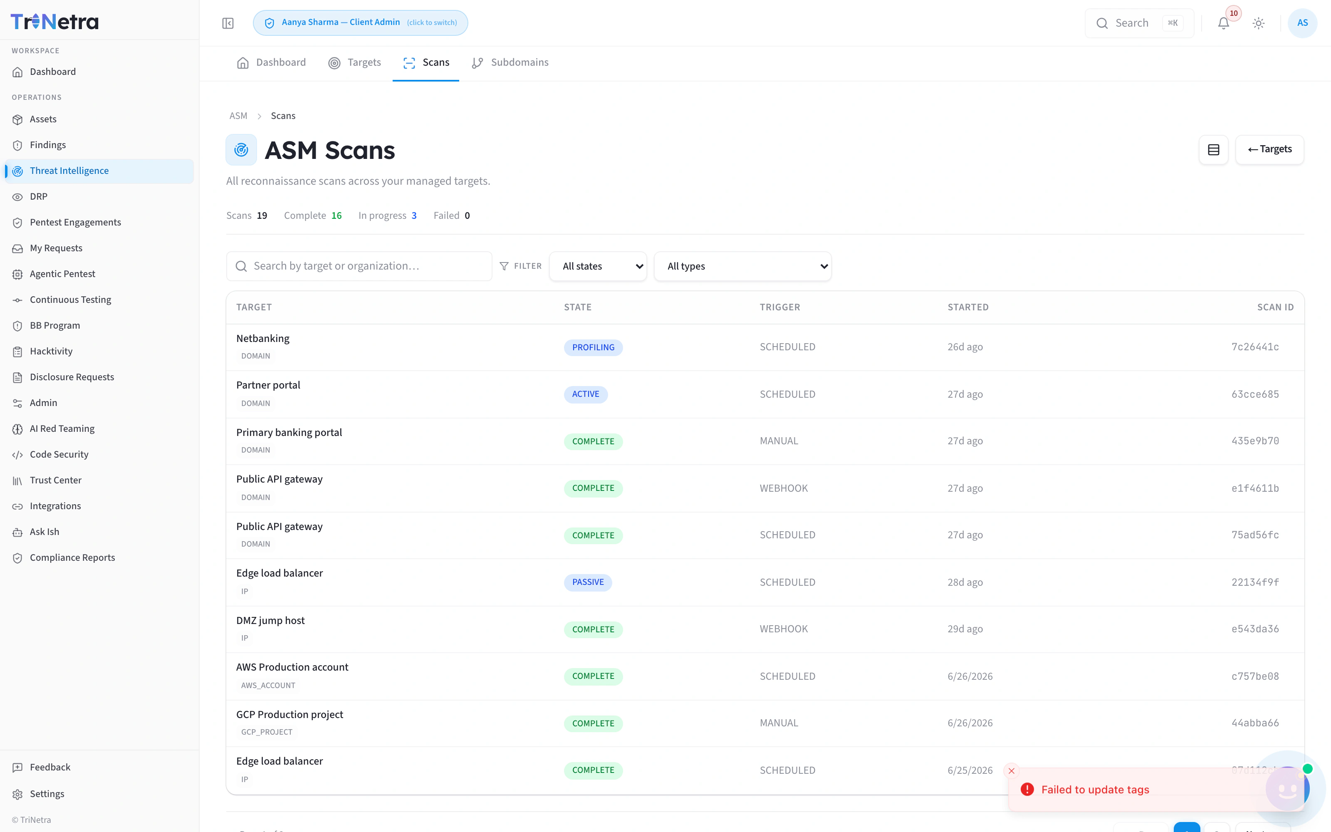Open Trust Center
Screen dimensions: 1331x832
(99, 480)
